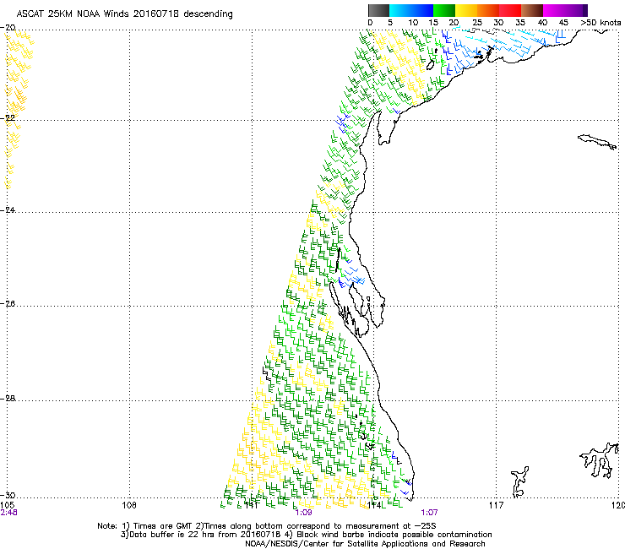Click the '117' longitude axis label

point(497,506)
